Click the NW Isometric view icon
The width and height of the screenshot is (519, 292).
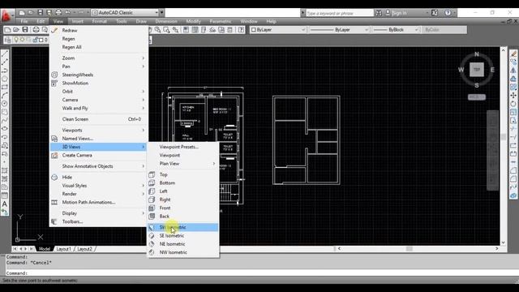pos(152,252)
